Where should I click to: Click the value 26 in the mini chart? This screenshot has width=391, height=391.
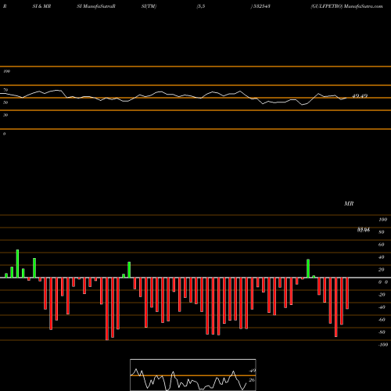click(x=252, y=380)
